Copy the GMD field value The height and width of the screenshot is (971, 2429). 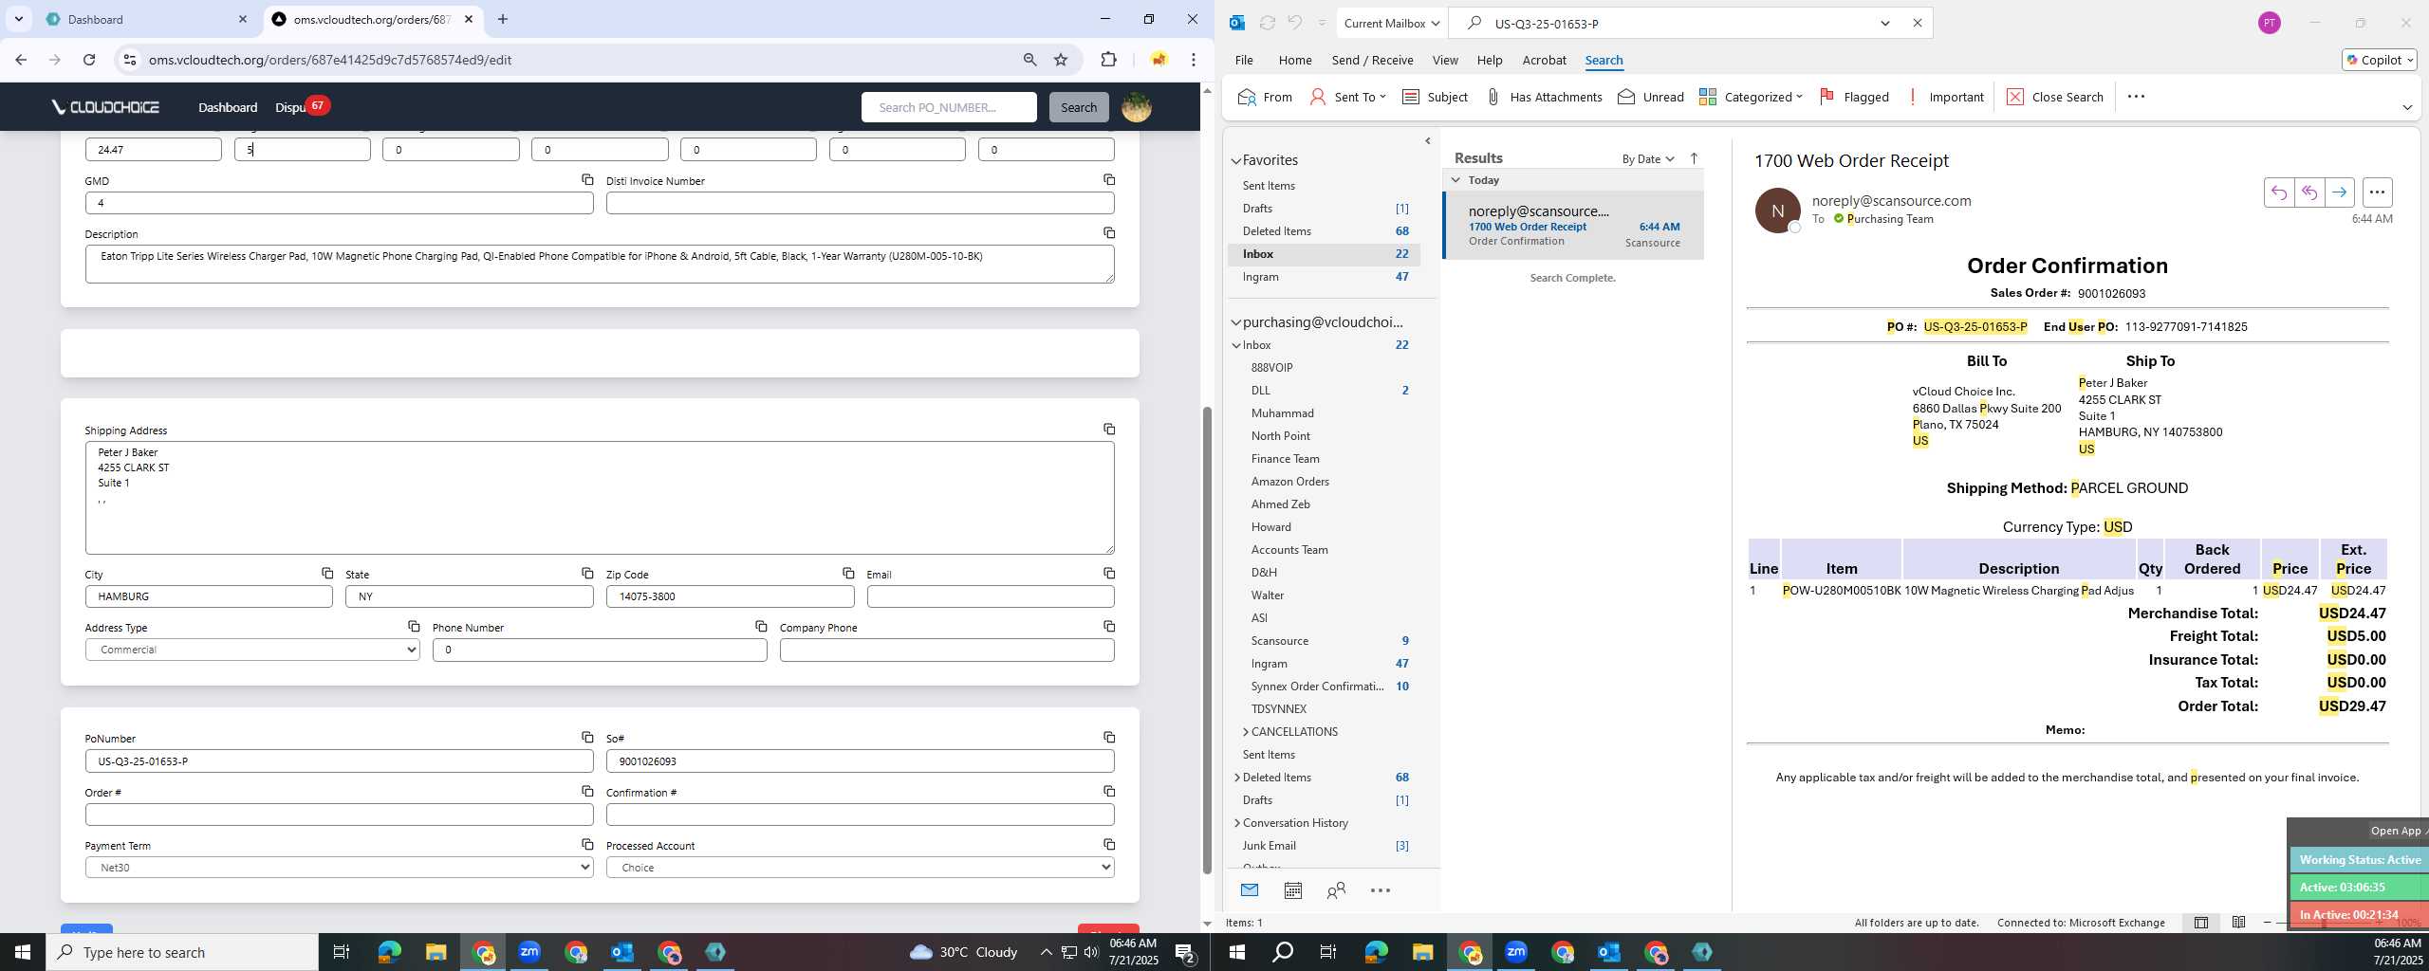tap(587, 179)
